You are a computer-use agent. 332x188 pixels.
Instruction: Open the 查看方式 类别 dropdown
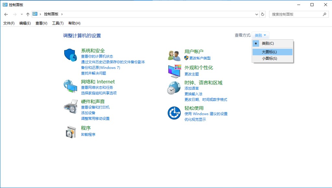260,35
